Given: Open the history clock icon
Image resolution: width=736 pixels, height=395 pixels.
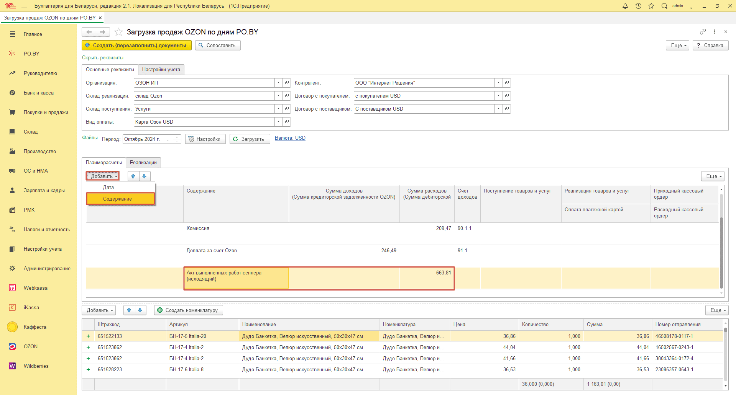Looking at the screenshot, I should point(638,6).
